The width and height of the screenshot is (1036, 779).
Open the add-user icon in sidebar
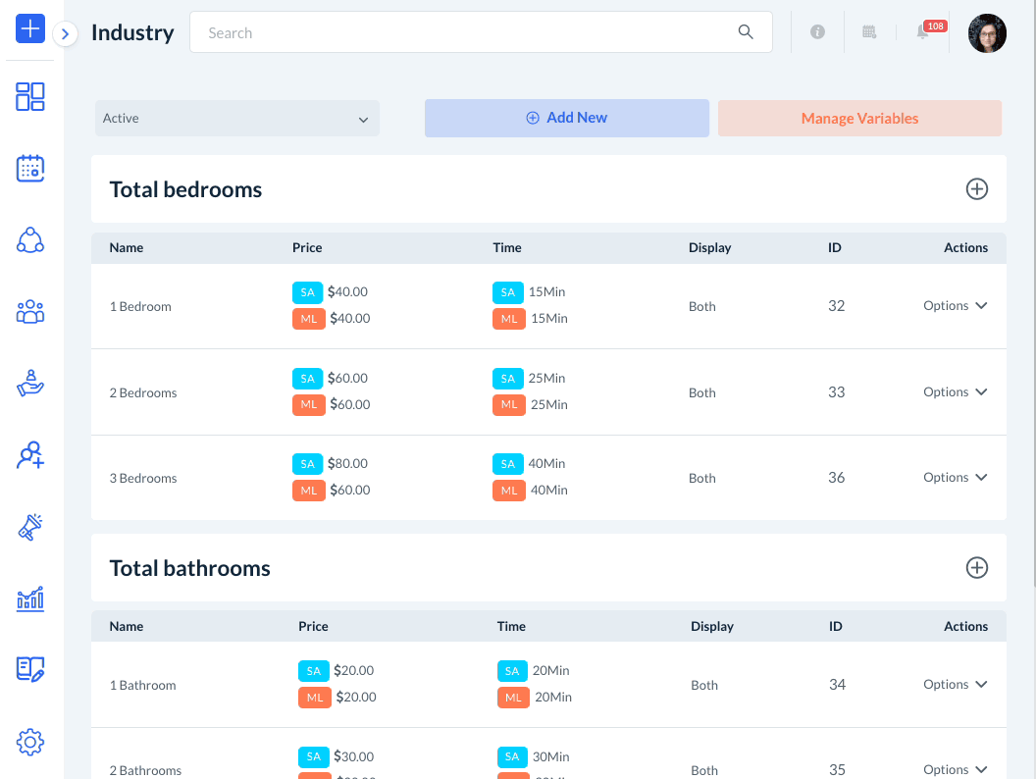[30, 455]
